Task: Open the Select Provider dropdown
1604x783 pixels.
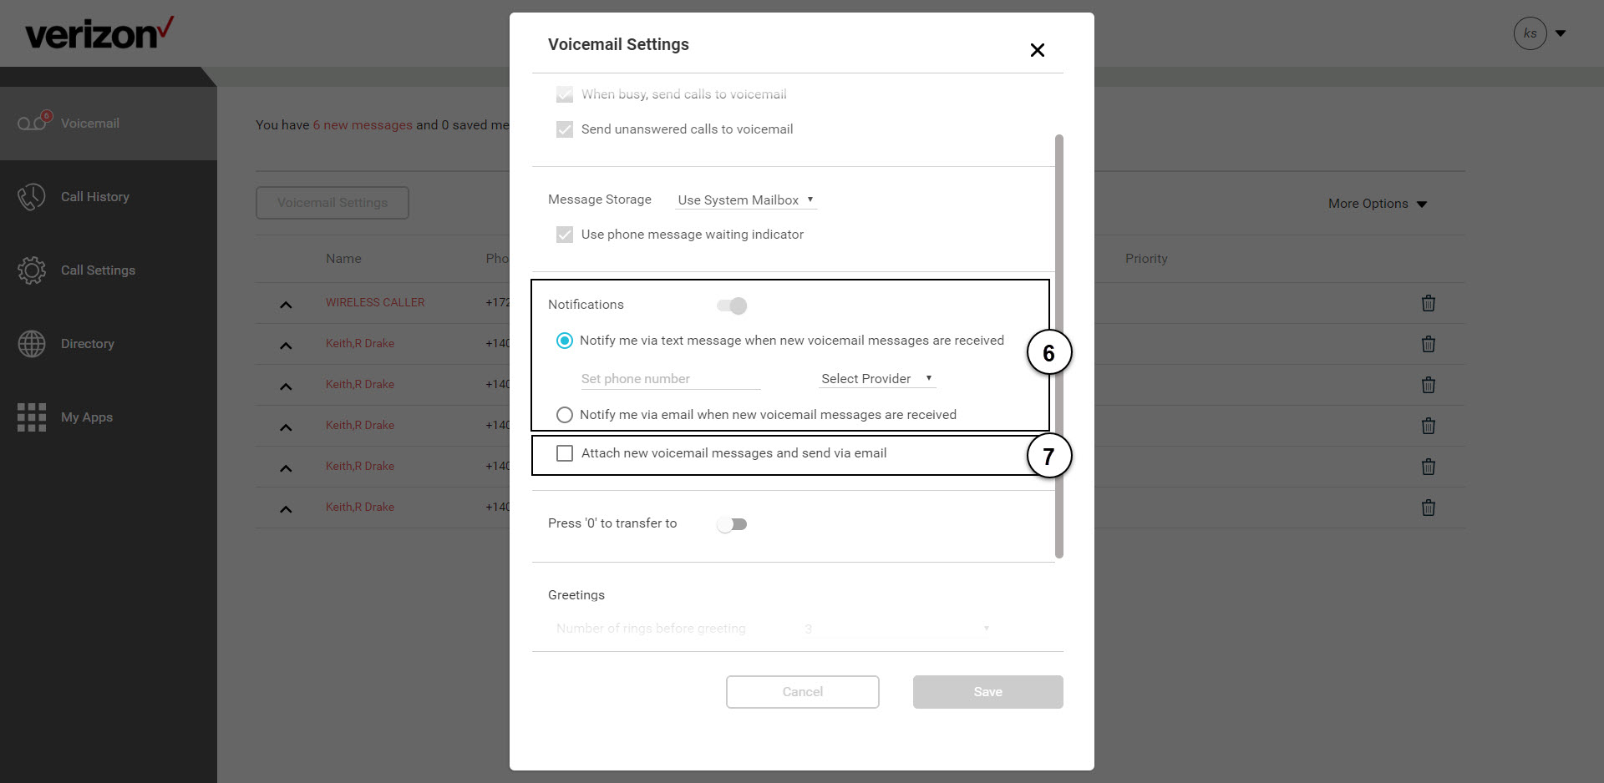Action: 876,379
